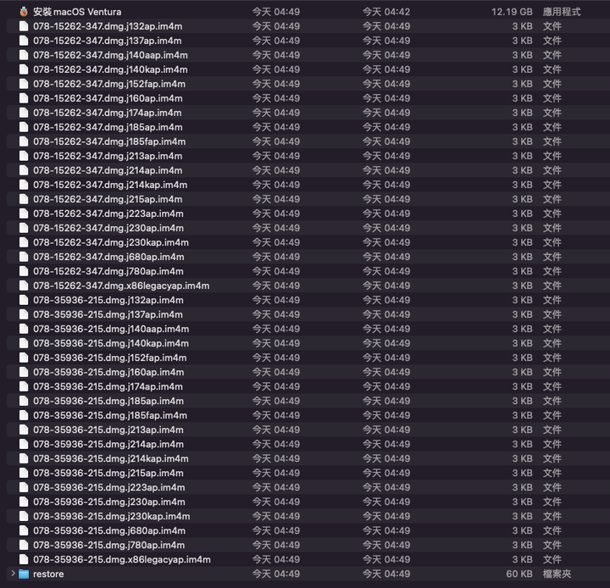Click the 安裝 macOS Ventura installer app icon
Viewport: 610px width, 588px height.
click(x=24, y=12)
